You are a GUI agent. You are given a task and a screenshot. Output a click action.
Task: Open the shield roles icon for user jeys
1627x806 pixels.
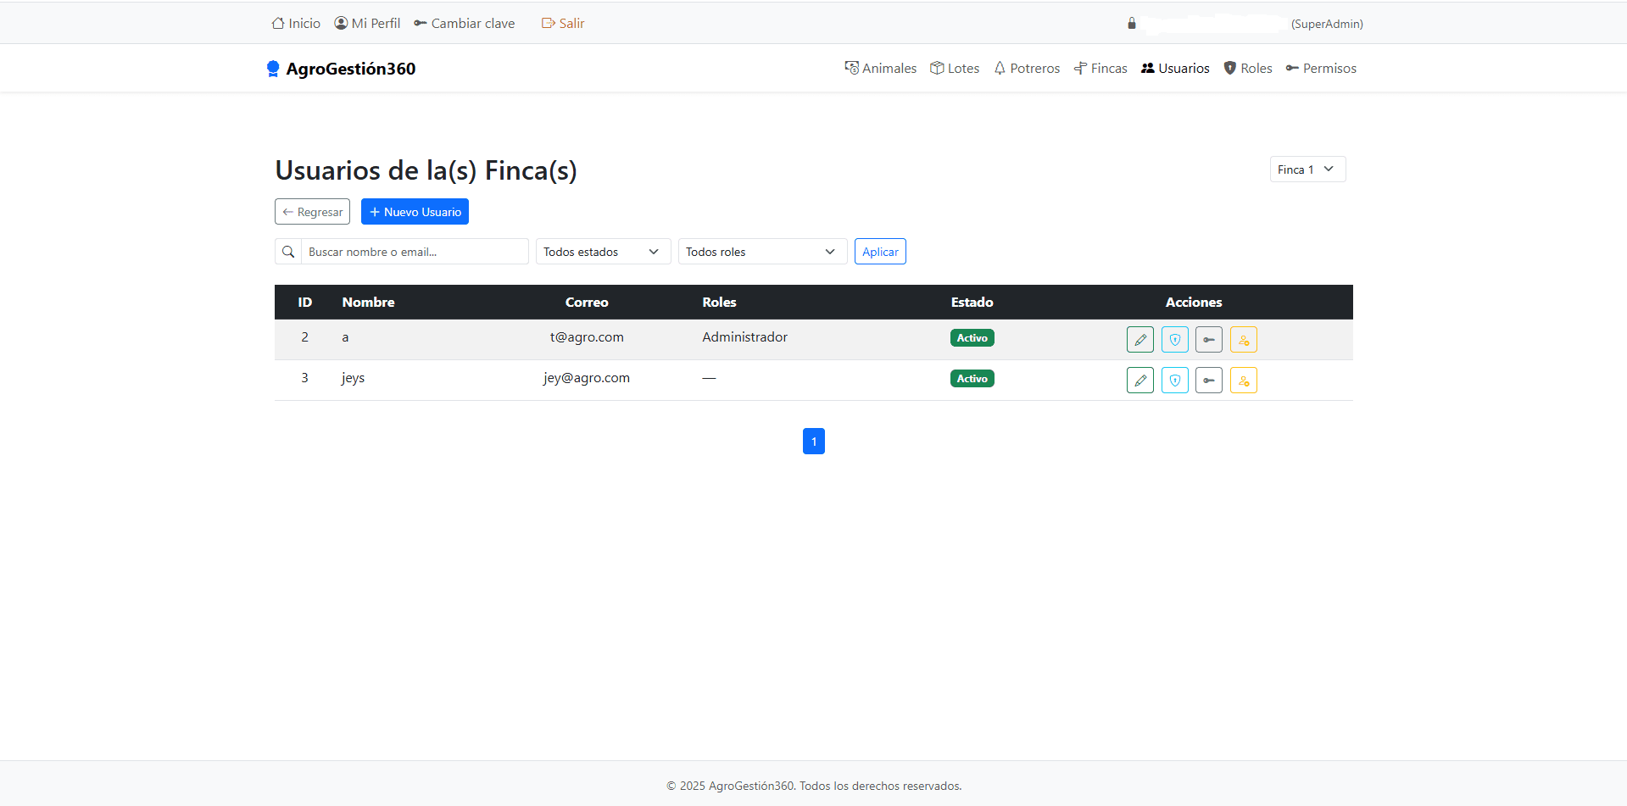(1174, 380)
